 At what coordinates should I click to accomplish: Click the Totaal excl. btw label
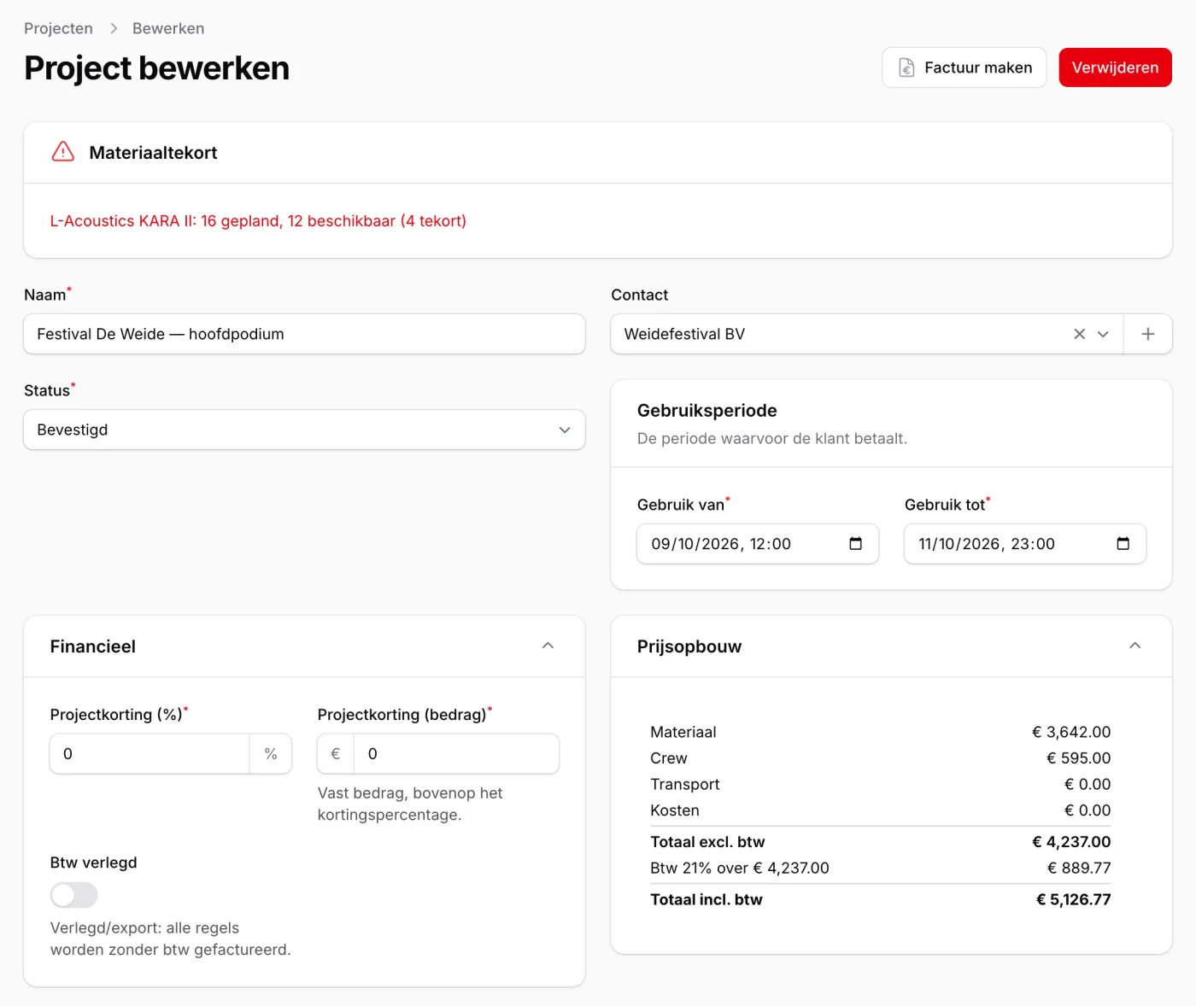[x=707, y=842]
